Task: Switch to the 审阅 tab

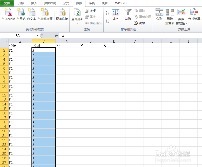Action: tap(92, 3)
